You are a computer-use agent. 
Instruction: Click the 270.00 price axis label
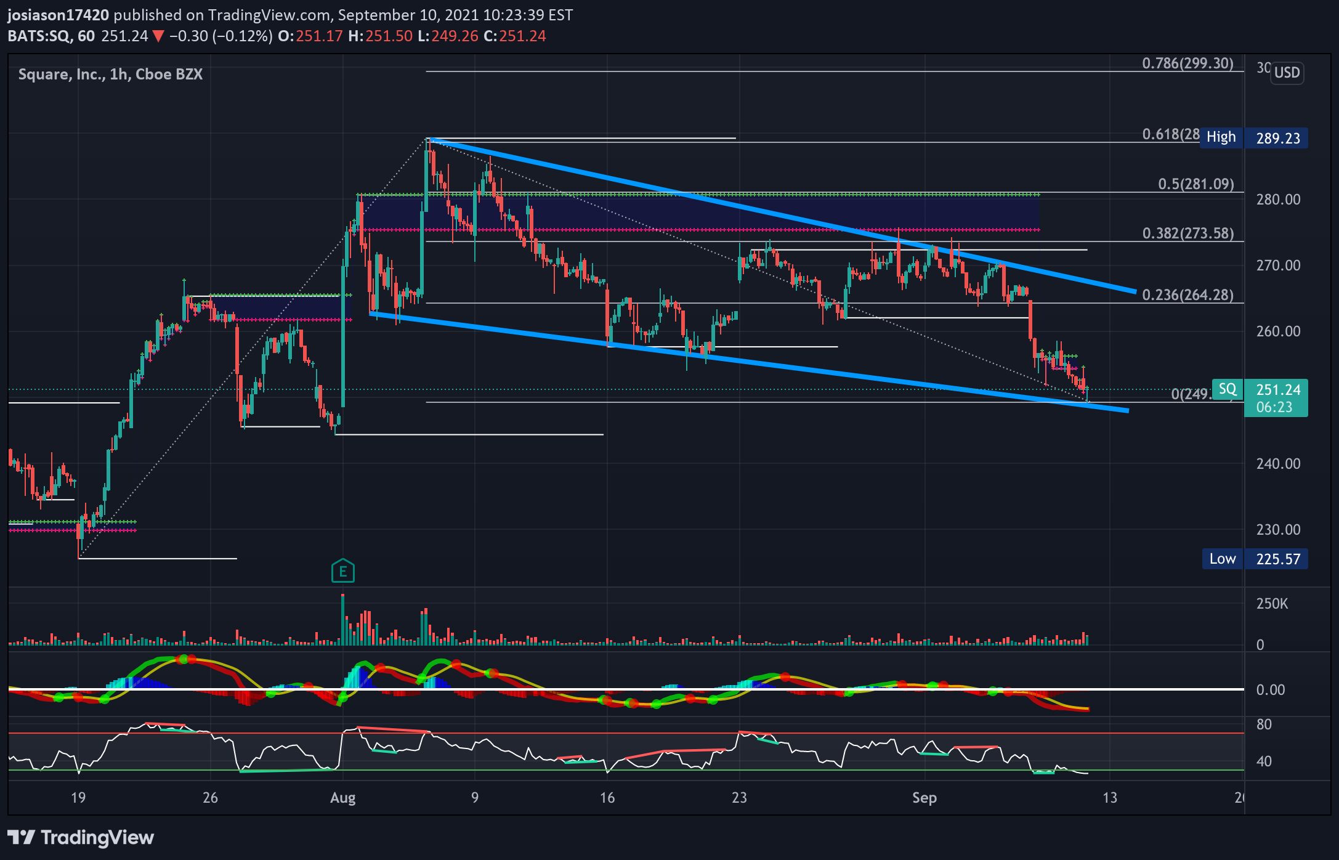1278,266
